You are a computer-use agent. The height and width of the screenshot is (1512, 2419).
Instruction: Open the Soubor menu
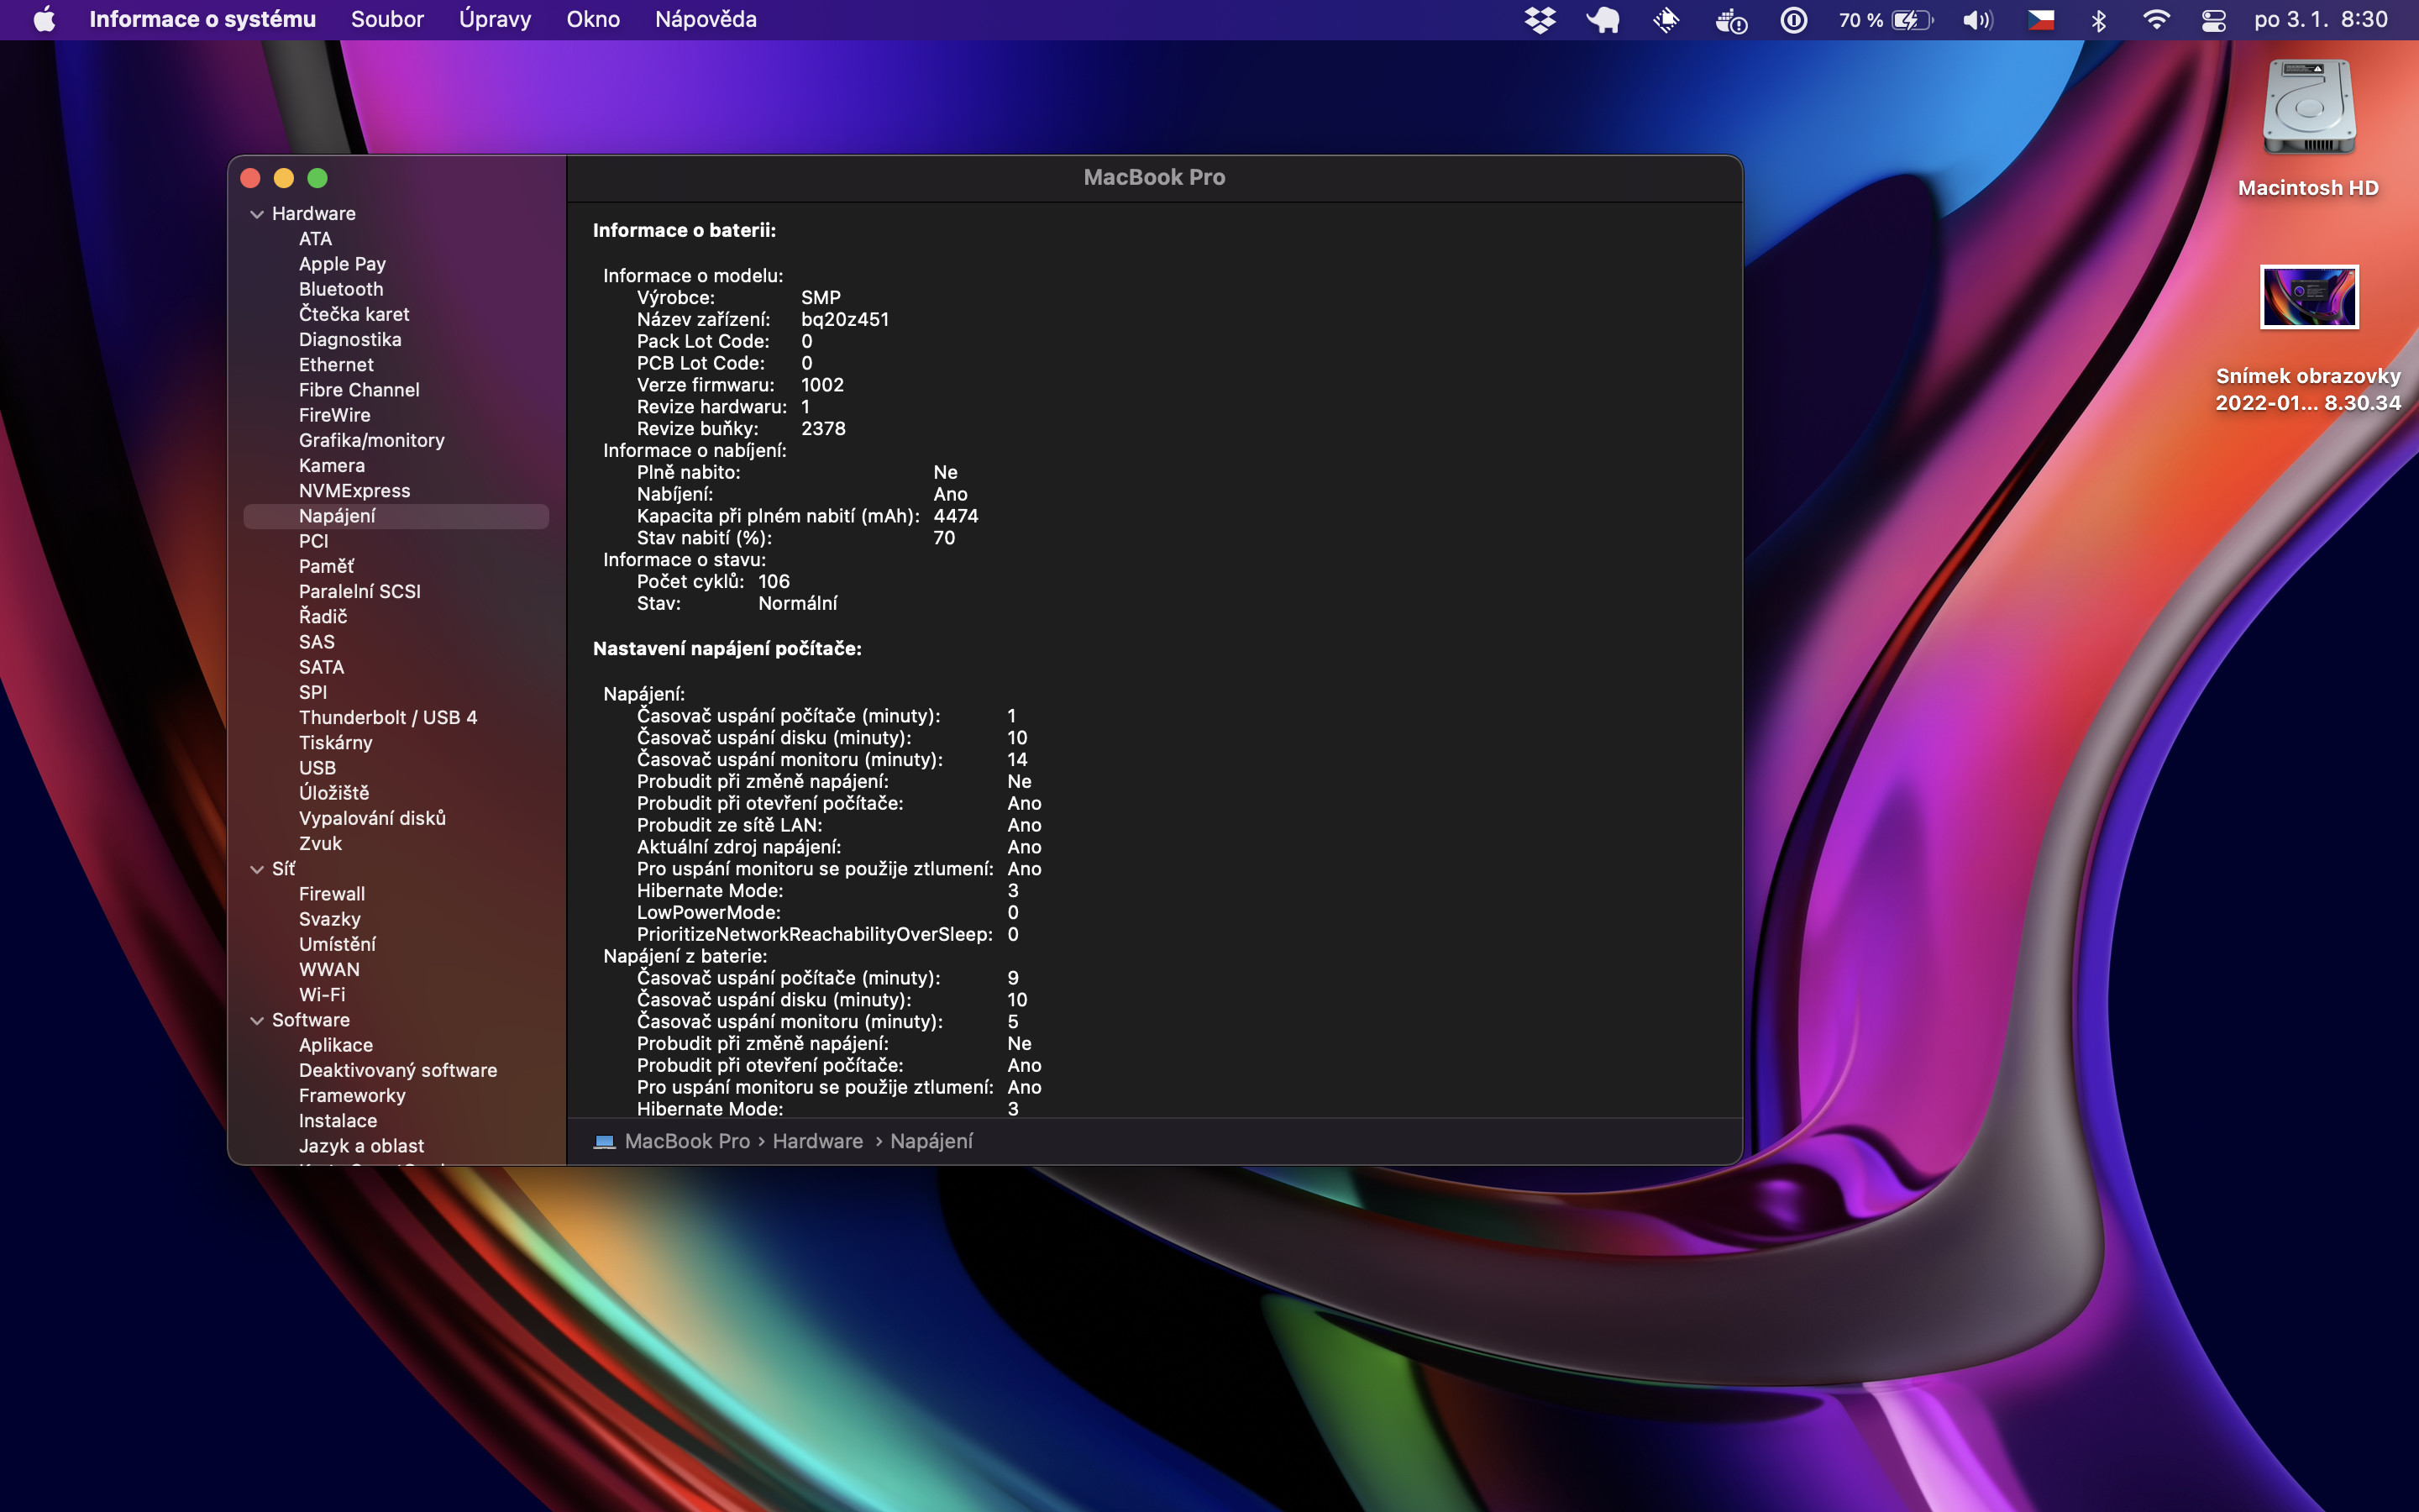(387, 20)
